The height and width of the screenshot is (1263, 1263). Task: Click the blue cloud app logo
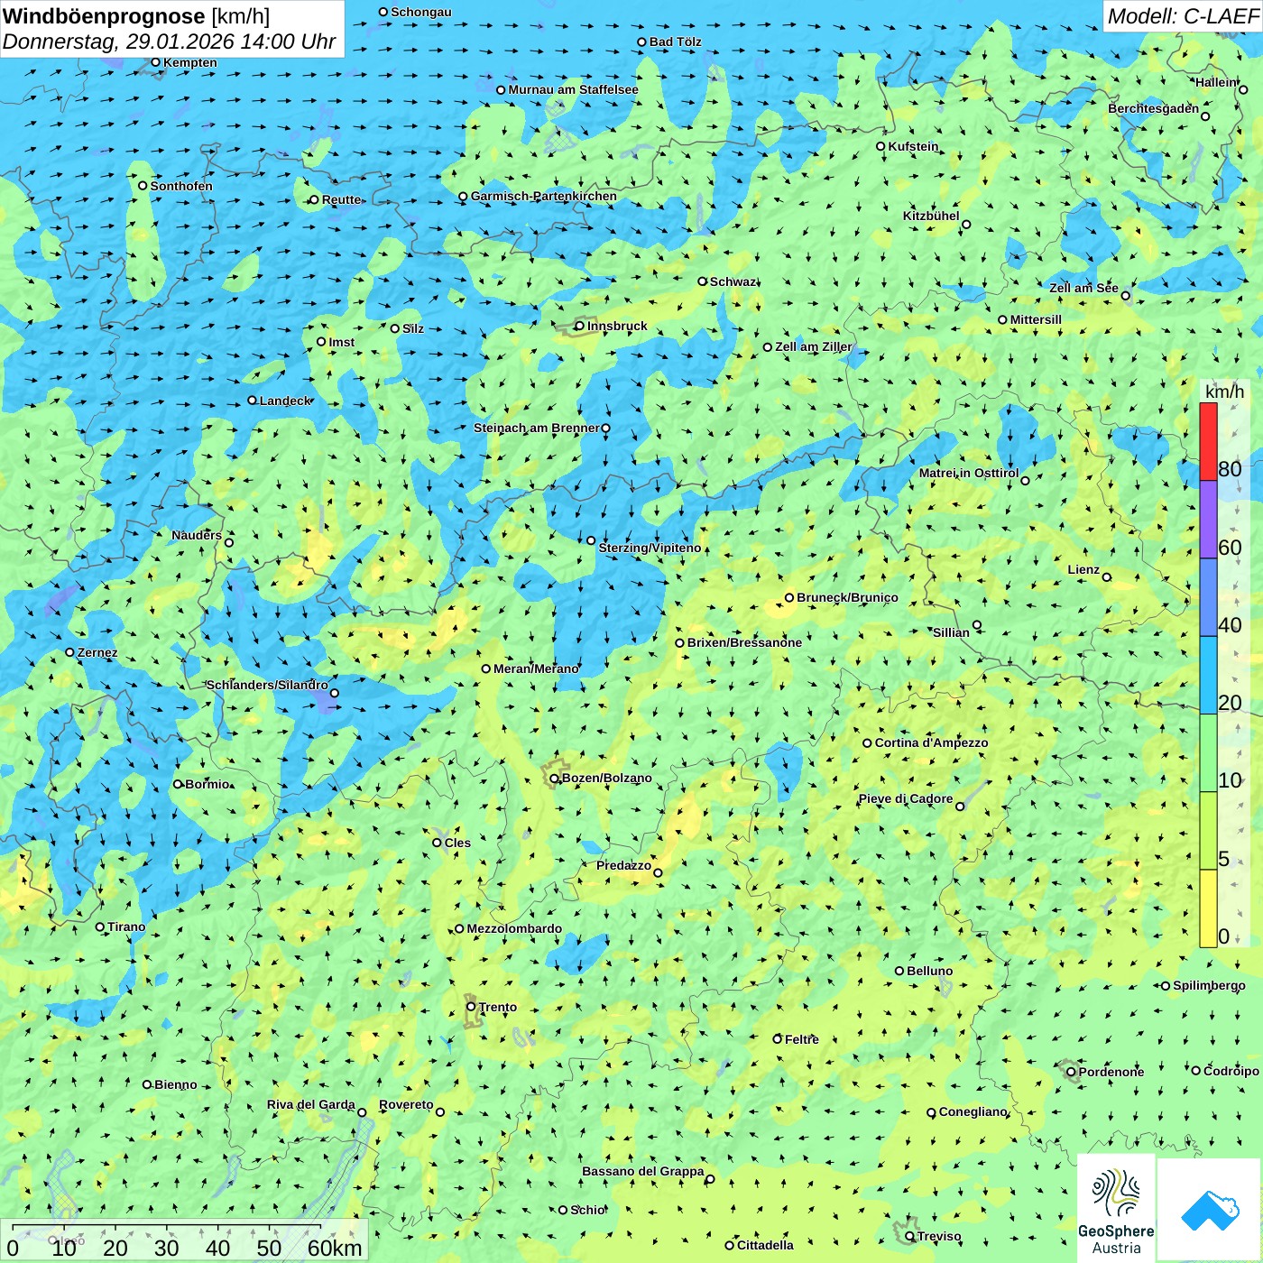(x=1209, y=1209)
